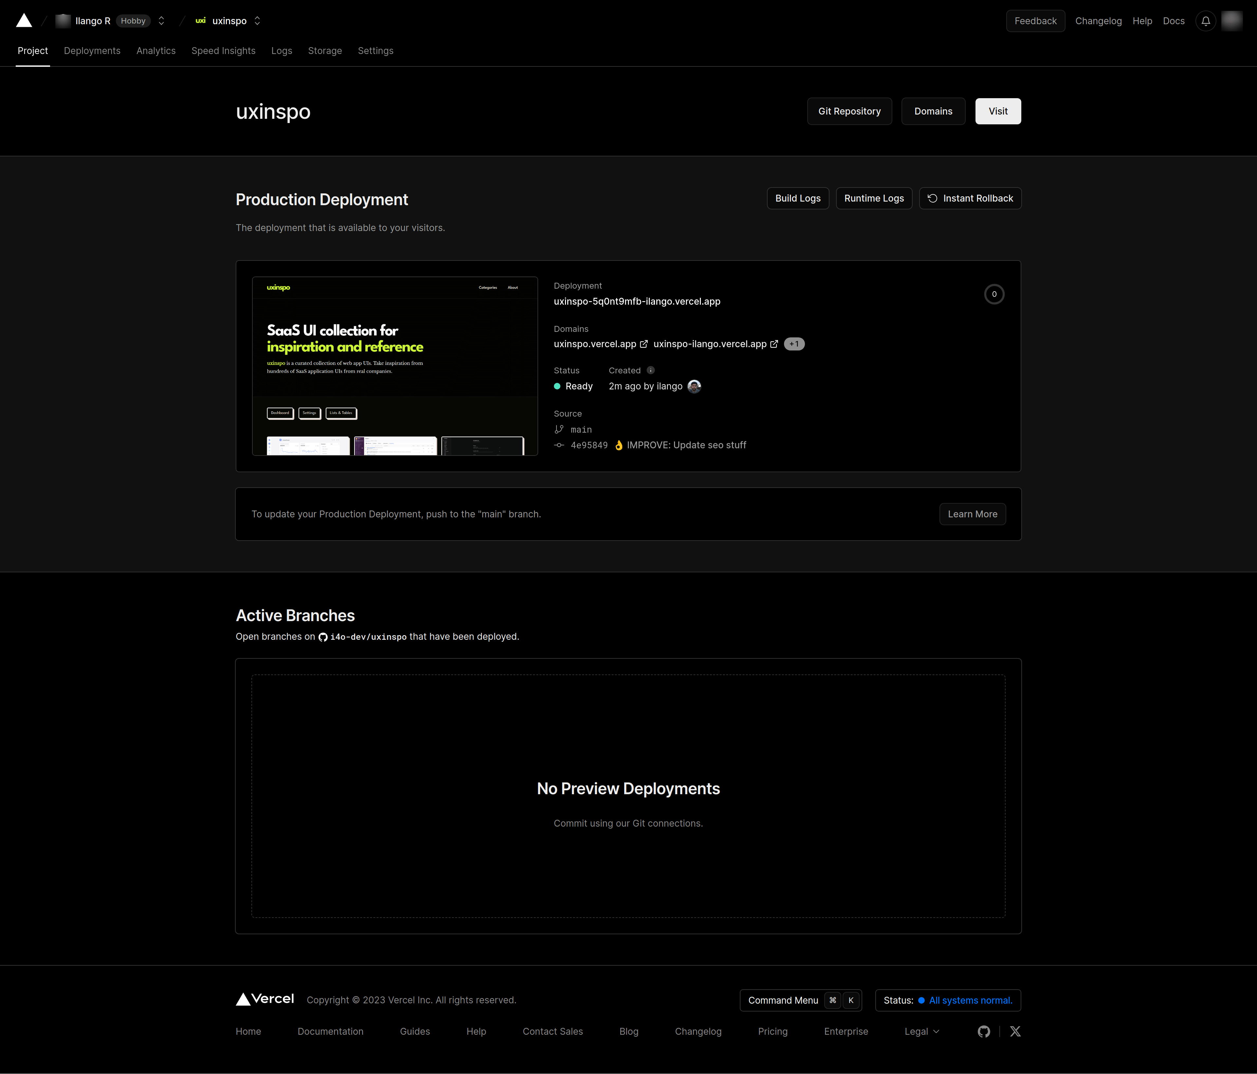Open the Speed Insights tab
This screenshot has width=1257, height=1074.
click(x=223, y=51)
